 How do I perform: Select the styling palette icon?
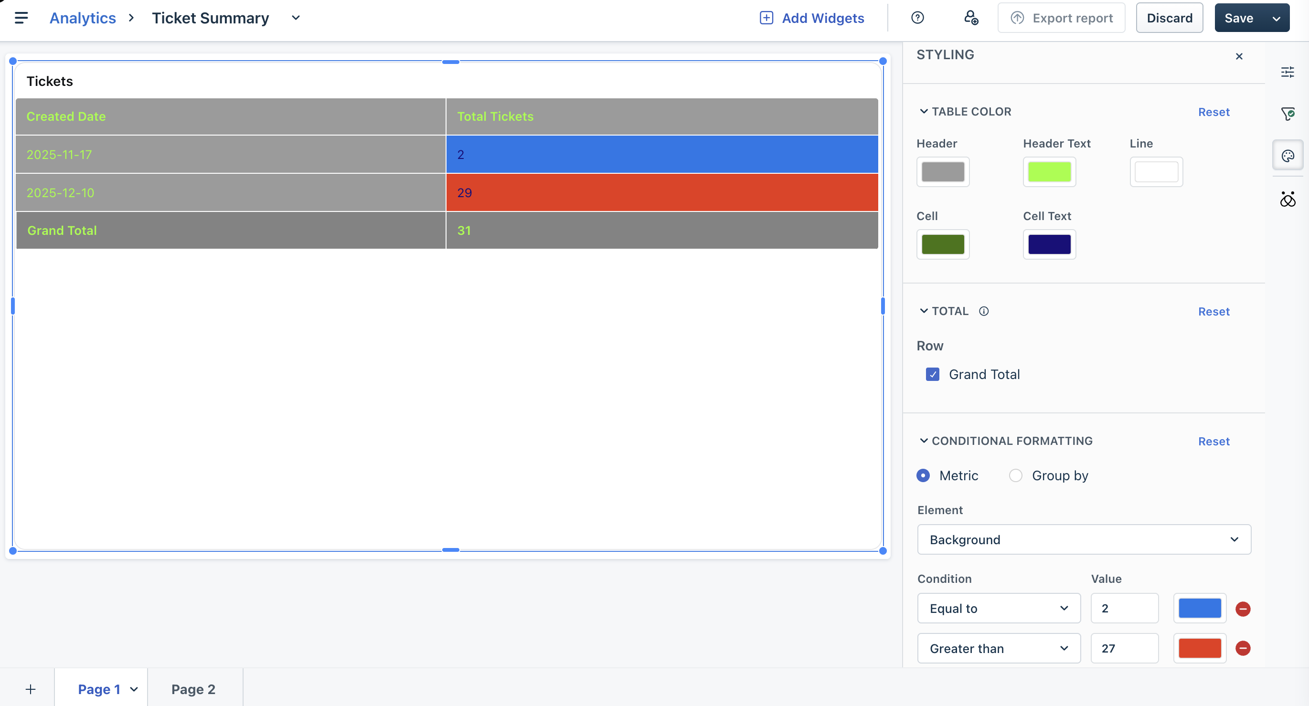coord(1287,156)
